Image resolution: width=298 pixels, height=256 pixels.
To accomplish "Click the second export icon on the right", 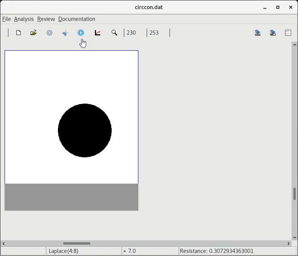I will (273, 33).
